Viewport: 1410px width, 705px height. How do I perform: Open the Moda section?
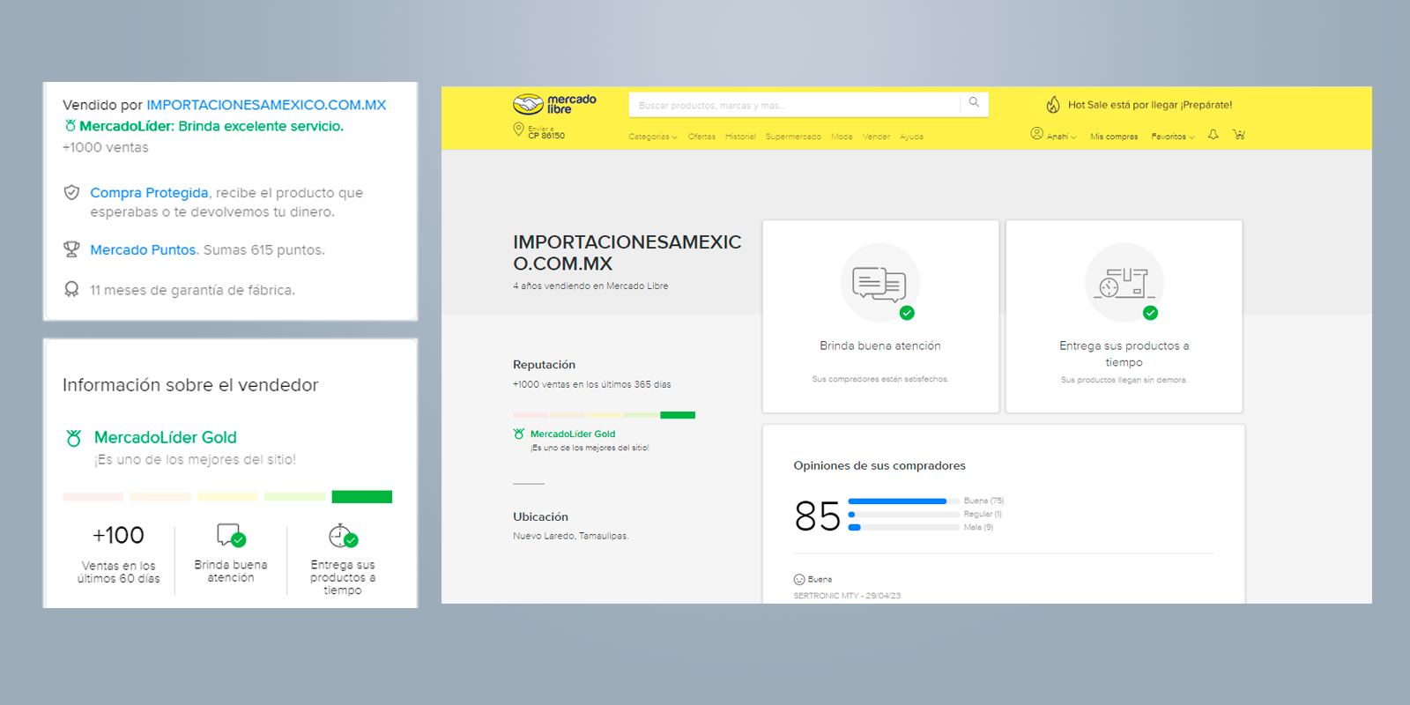coord(842,137)
